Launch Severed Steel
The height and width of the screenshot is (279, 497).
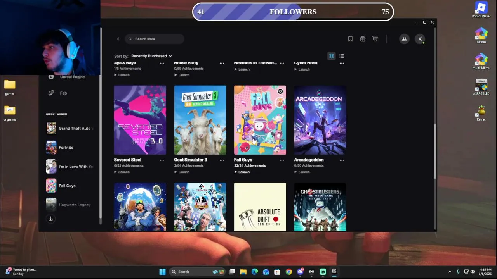point(122,172)
